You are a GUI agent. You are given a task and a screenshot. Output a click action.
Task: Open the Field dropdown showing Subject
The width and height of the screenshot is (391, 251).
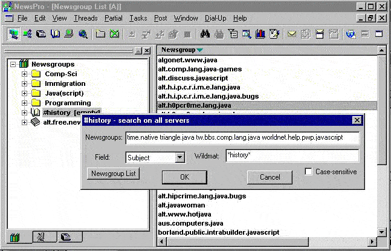click(180, 158)
